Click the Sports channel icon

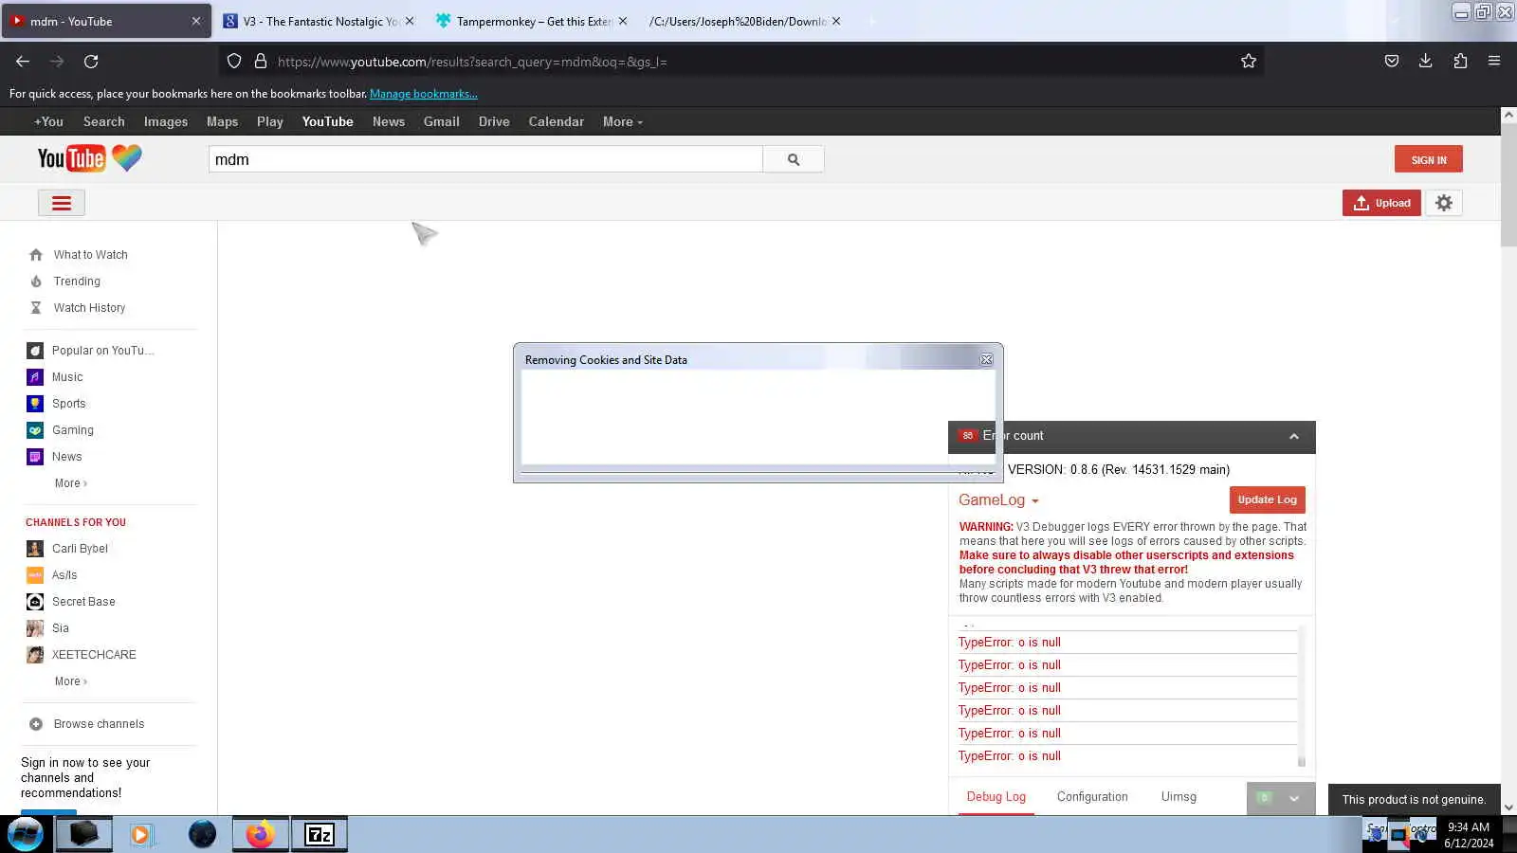point(35,404)
